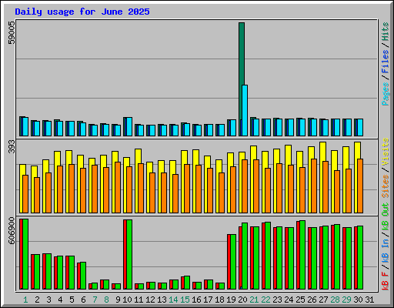Click the green day 22 label
This screenshot has height=308, width=394.
pos(265,300)
